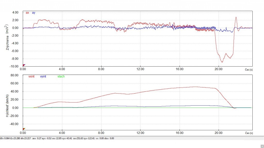The width and height of the screenshot is (264, 148).
Task: Click the t0 value in status bar
Action: (x=5, y=138)
